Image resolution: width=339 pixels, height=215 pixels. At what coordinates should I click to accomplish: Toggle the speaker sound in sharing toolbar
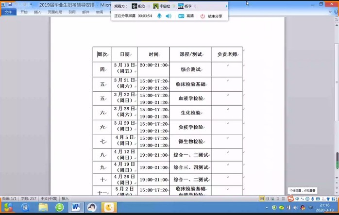coord(169,16)
